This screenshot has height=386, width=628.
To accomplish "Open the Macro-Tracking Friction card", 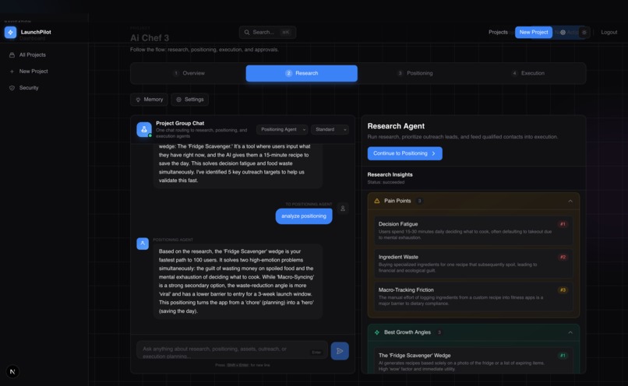I will coord(474,297).
